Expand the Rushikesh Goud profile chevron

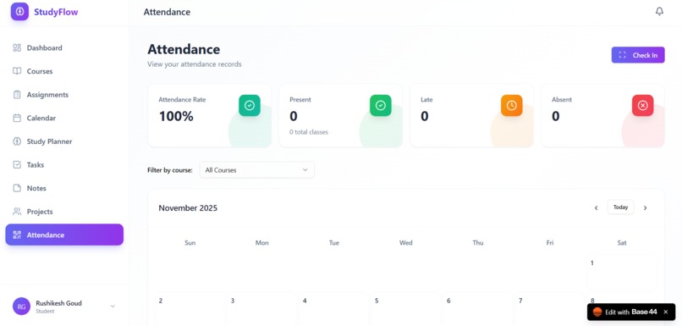[113, 307]
